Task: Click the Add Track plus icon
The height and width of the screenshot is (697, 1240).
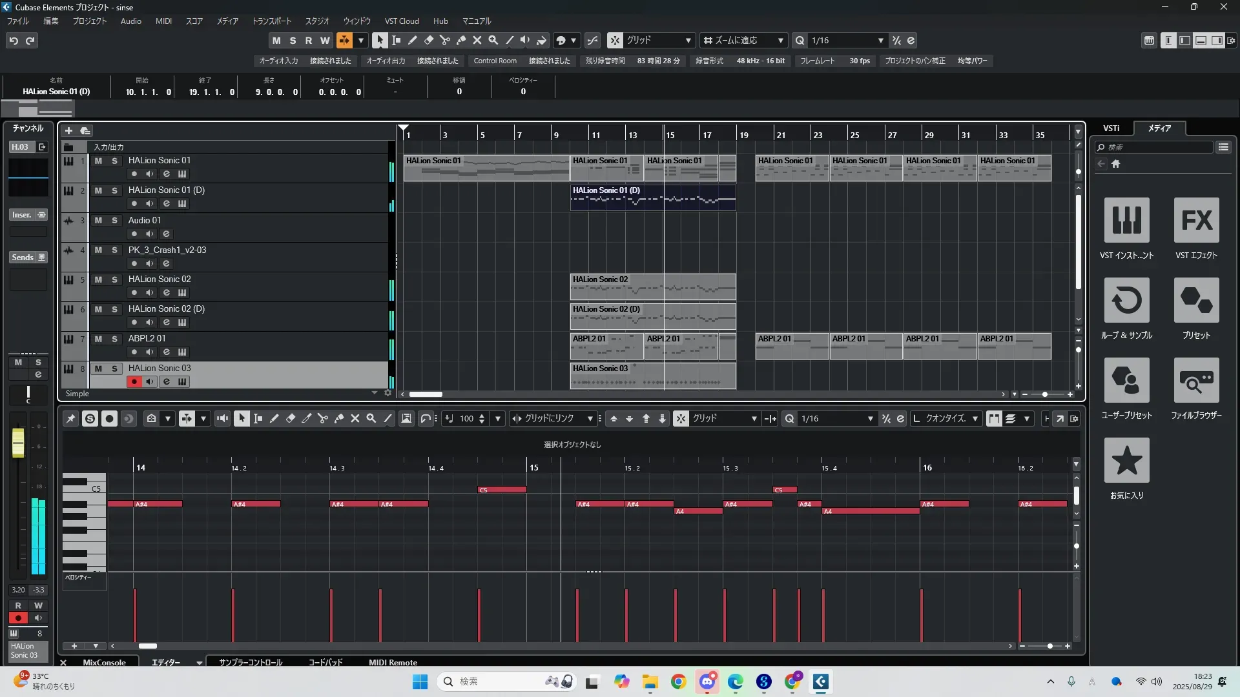Action: coord(68,131)
